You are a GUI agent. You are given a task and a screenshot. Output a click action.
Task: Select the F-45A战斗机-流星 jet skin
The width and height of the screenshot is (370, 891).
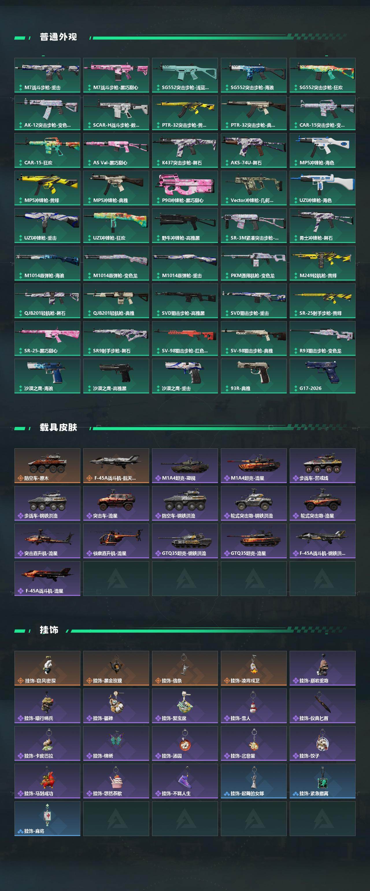47,578
